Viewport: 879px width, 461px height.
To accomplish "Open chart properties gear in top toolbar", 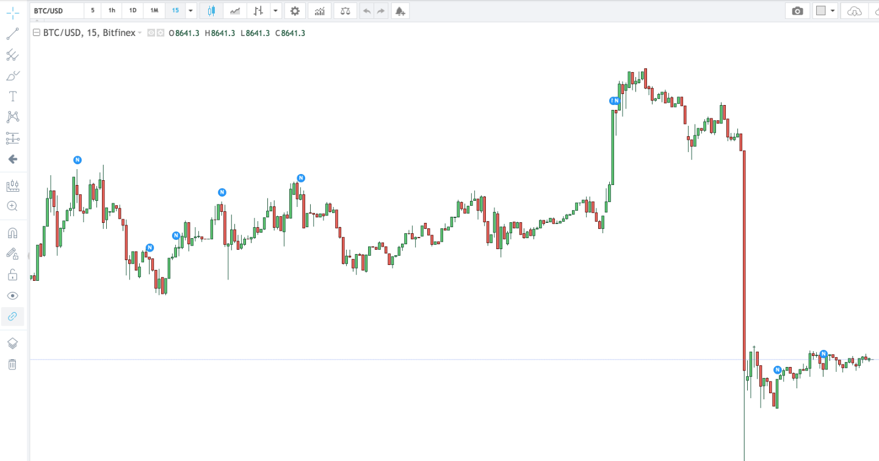I will tap(295, 10).
